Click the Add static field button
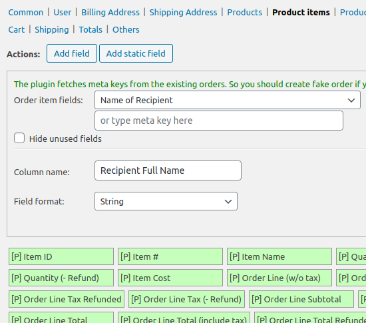This screenshot has width=366, height=323. [x=136, y=53]
